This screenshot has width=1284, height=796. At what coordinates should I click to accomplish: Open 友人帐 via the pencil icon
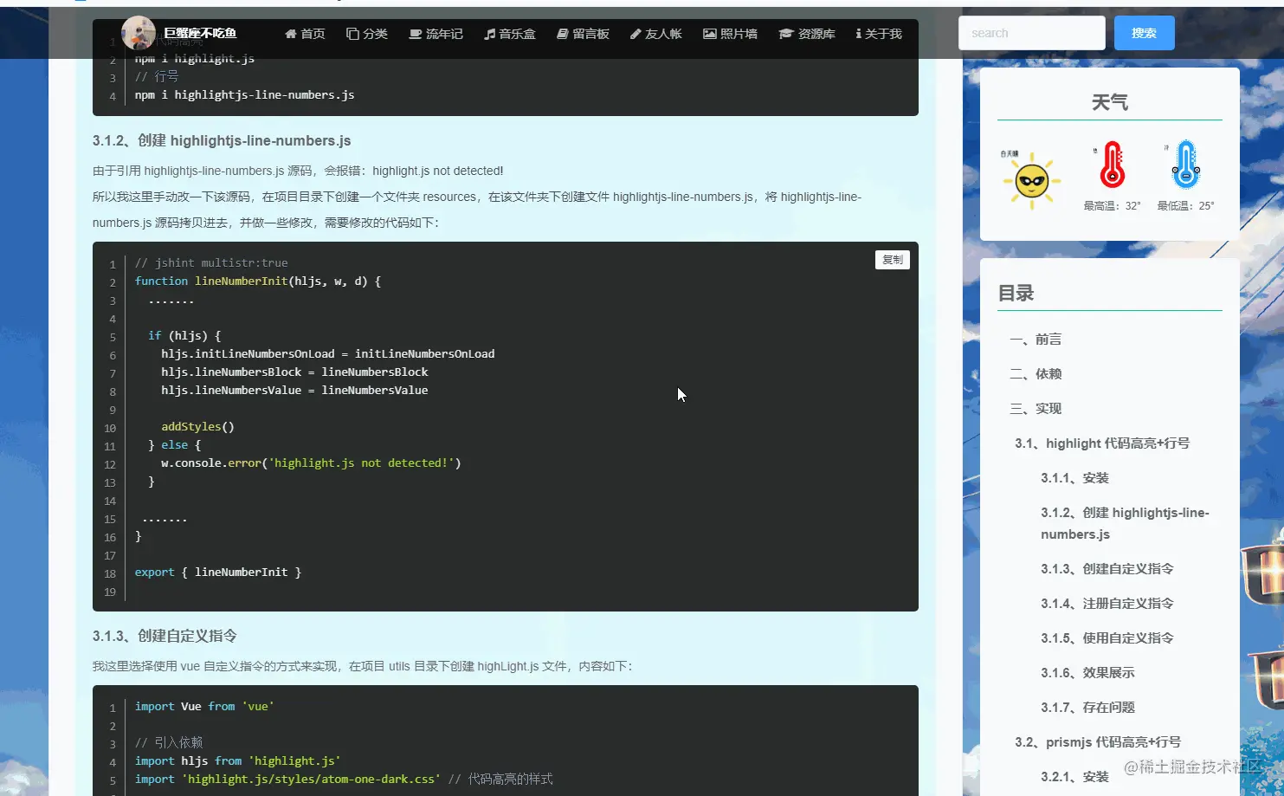point(636,34)
